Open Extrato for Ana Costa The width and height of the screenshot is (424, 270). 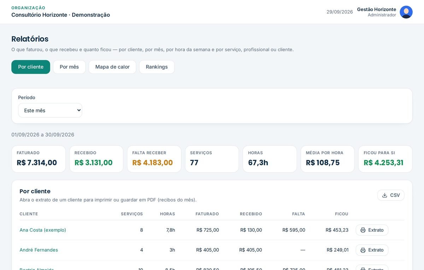click(x=372, y=230)
